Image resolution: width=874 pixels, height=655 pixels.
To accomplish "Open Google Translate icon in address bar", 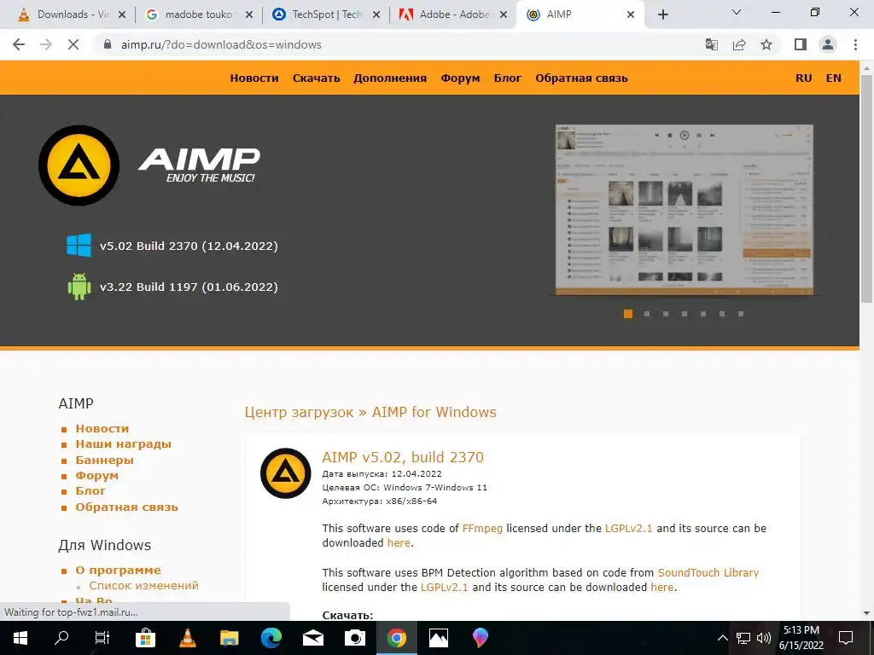I will click(712, 44).
